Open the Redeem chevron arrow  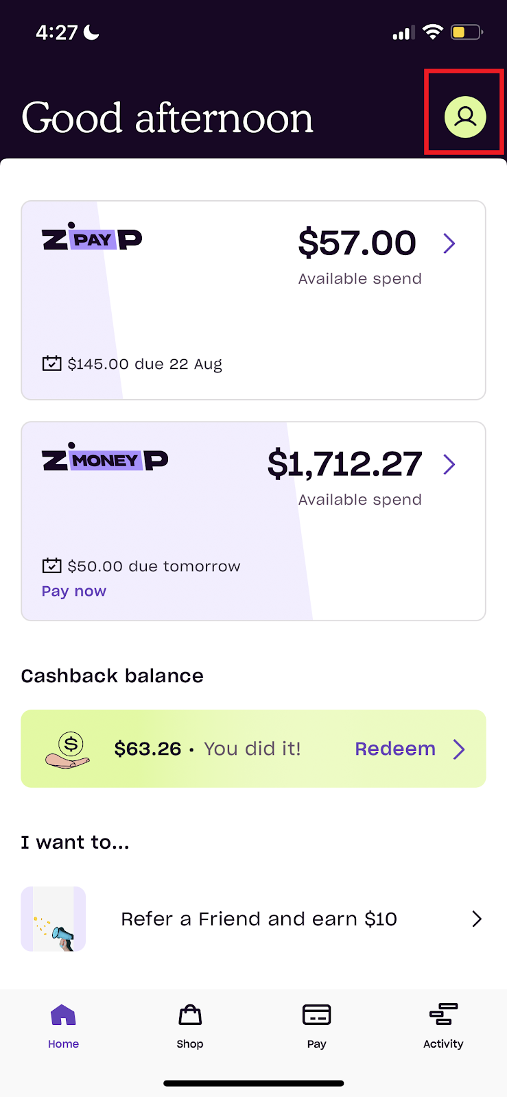(459, 749)
